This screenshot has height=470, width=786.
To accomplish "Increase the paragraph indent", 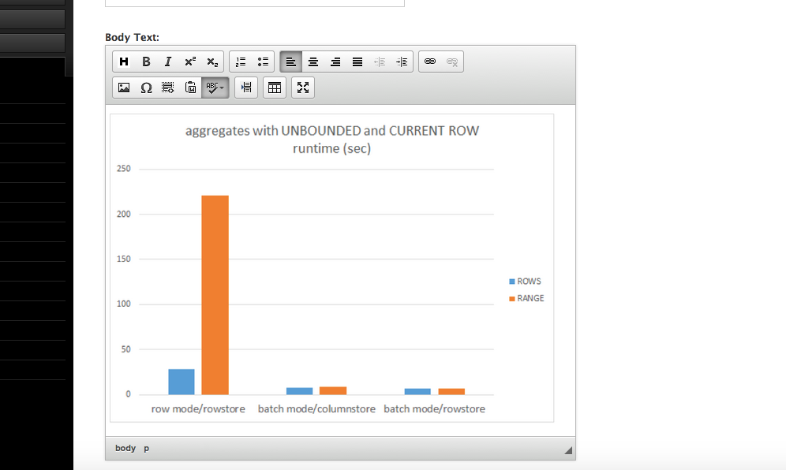I will point(402,61).
